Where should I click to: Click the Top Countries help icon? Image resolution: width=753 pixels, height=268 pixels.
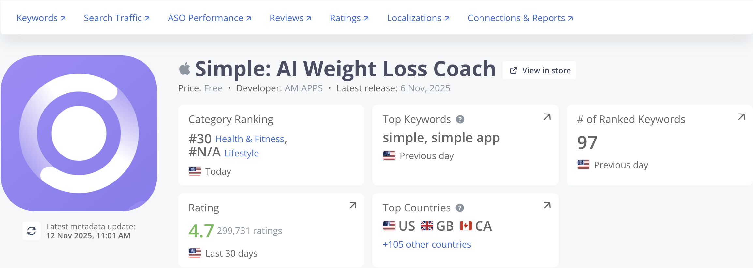pyautogui.click(x=460, y=208)
